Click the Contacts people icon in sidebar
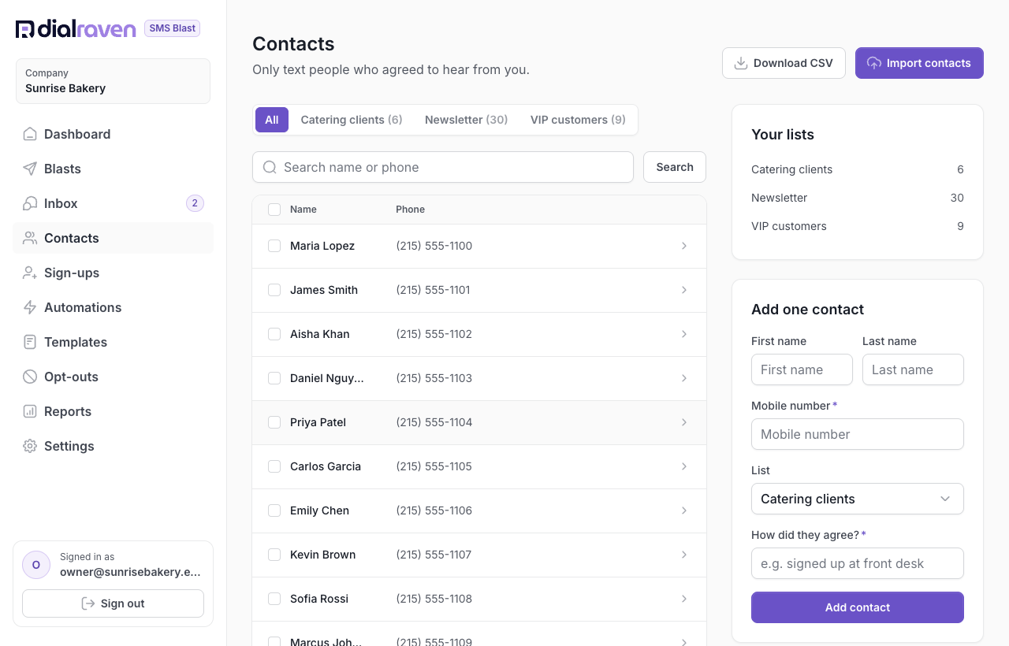Screen dimensions: 1009x646 (x=30, y=238)
